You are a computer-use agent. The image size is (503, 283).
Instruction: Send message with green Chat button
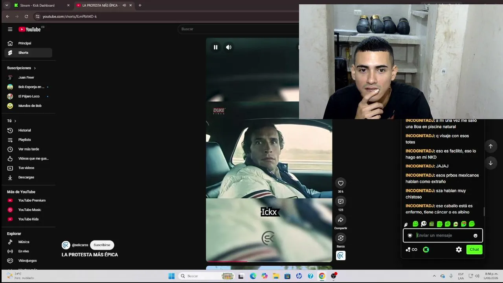(474, 250)
